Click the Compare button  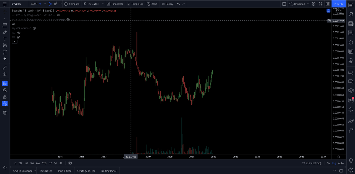tap(72, 4)
